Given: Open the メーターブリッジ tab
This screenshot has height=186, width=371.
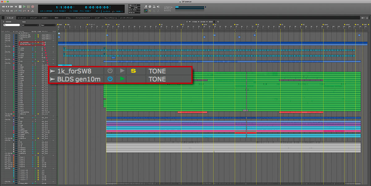Looking at the screenshot, I should coord(127,18).
